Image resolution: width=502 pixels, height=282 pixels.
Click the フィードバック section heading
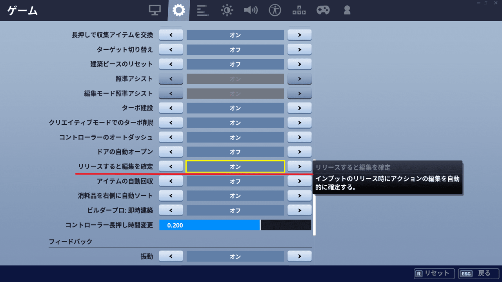pos(71,242)
